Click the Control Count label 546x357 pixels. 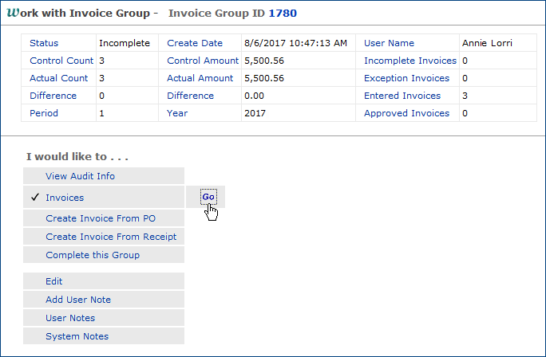tap(59, 61)
